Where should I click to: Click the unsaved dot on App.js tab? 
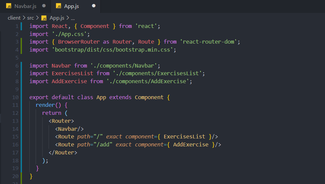[x=93, y=6]
